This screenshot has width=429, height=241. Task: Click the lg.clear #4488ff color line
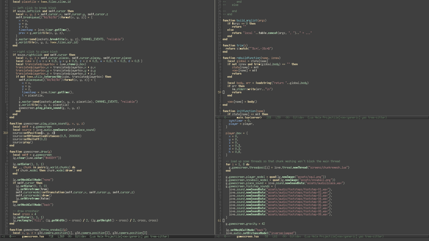point(37,158)
